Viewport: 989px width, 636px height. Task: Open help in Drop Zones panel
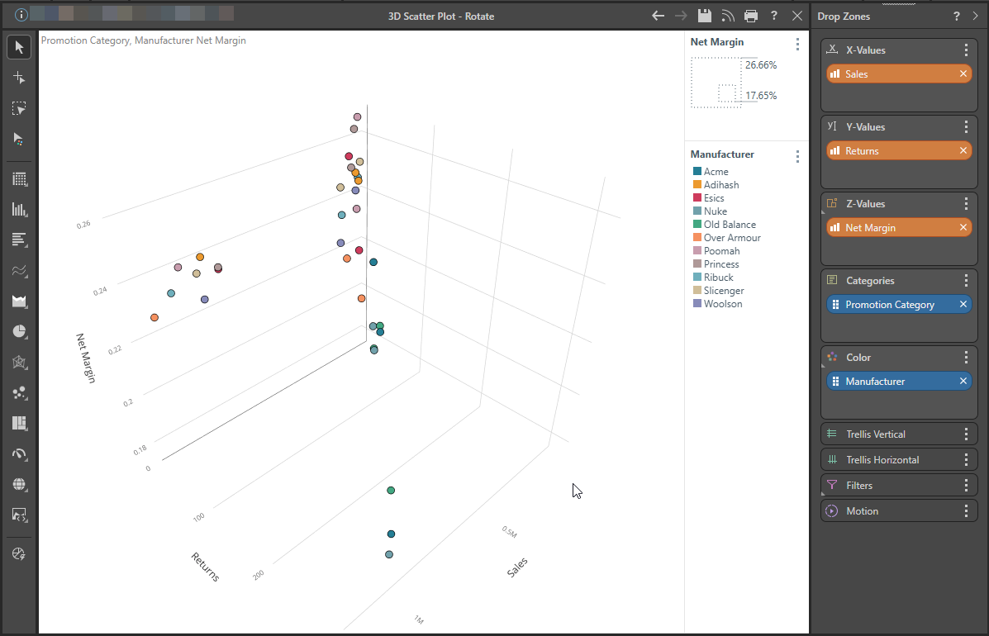coord(956,17)
